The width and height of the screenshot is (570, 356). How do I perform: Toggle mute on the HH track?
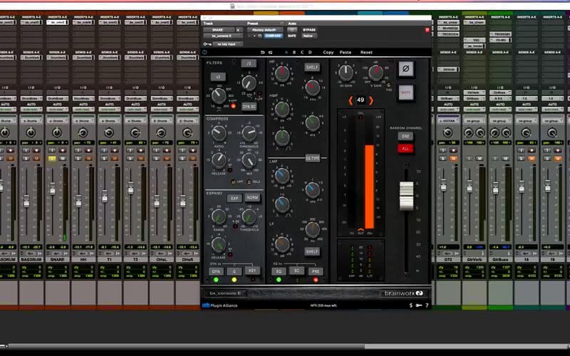[x=88, y=158]
